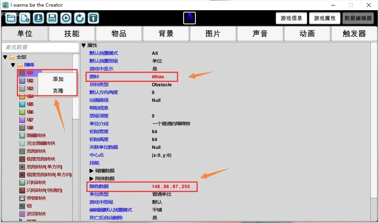This screenshot has width=379, height=223.
Task: Select the 危险砖块 block icon
Action: tap(22, 151)
